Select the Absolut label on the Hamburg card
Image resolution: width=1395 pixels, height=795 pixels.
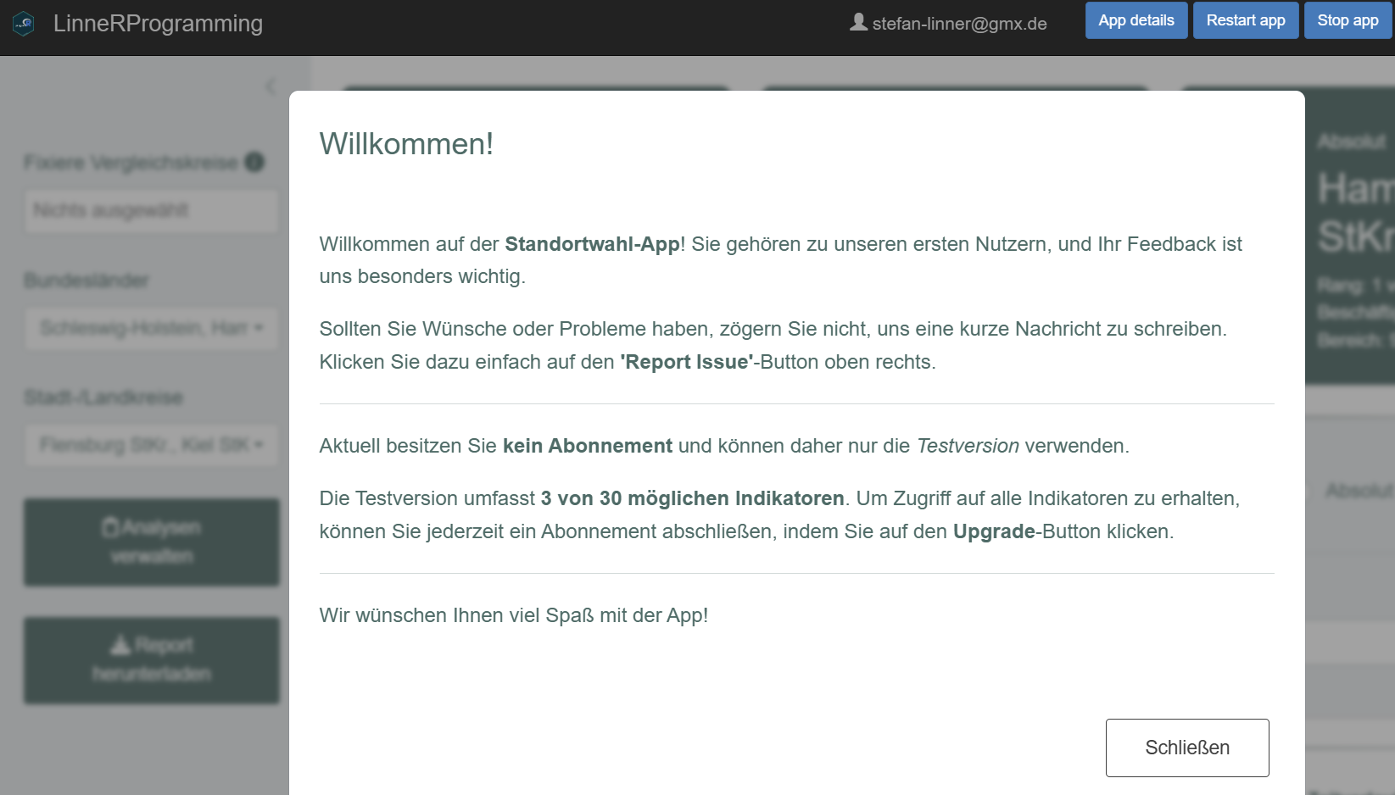pyautogui.click(x=1353, y=142)
